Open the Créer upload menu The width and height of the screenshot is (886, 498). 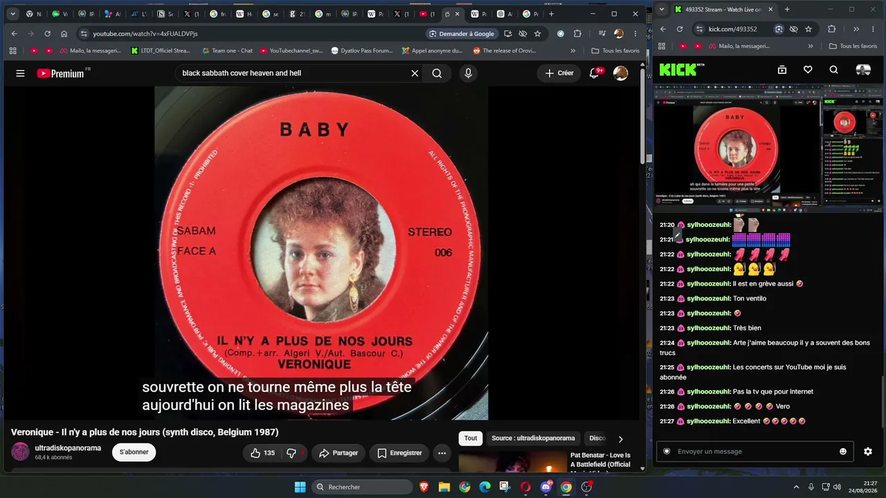(559, 73)
